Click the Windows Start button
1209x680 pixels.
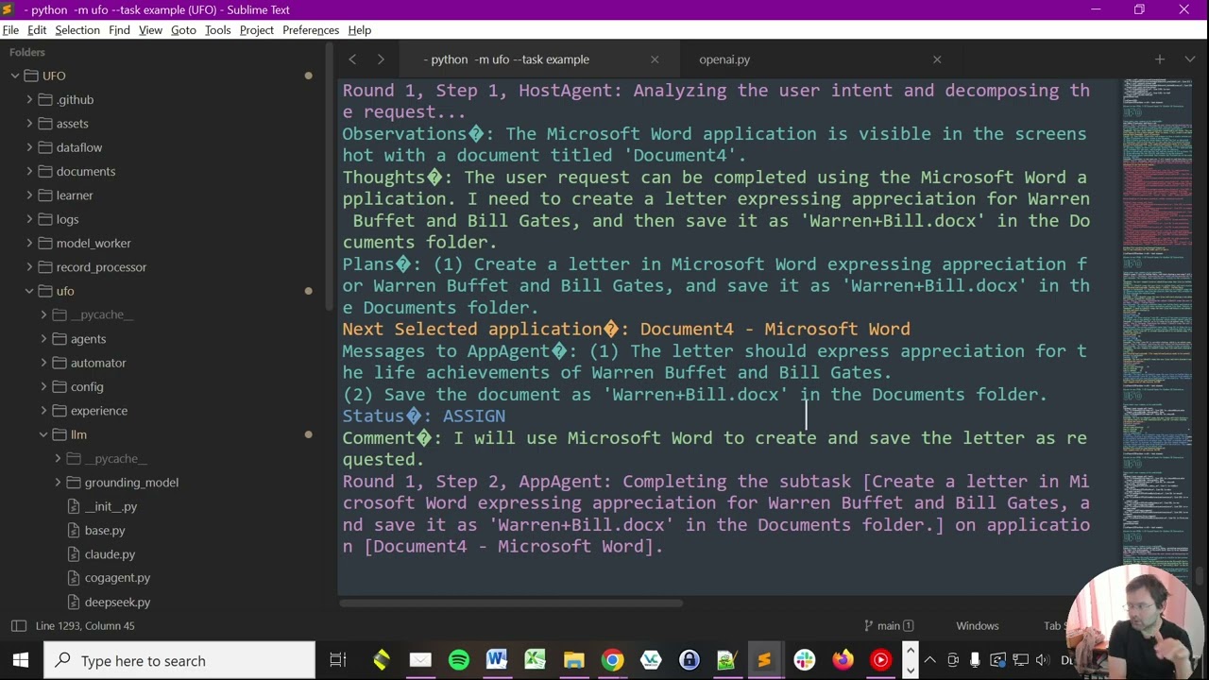20,660
